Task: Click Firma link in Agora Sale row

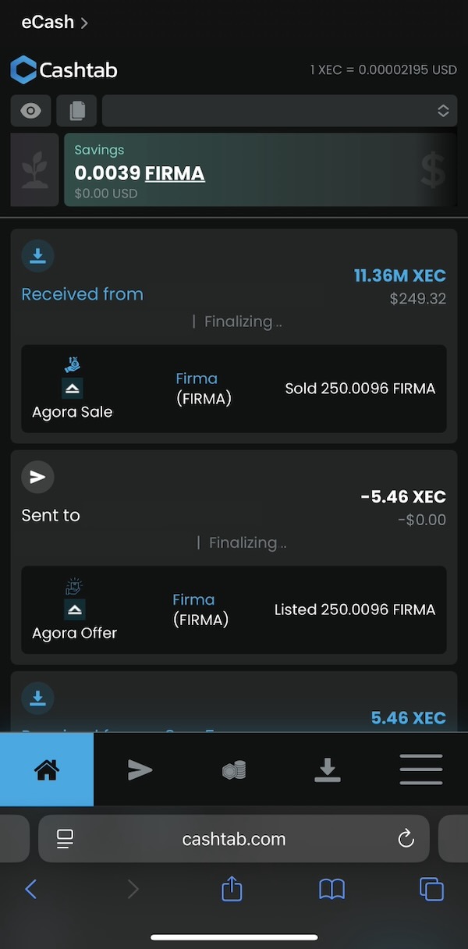Action: (197, 379)
